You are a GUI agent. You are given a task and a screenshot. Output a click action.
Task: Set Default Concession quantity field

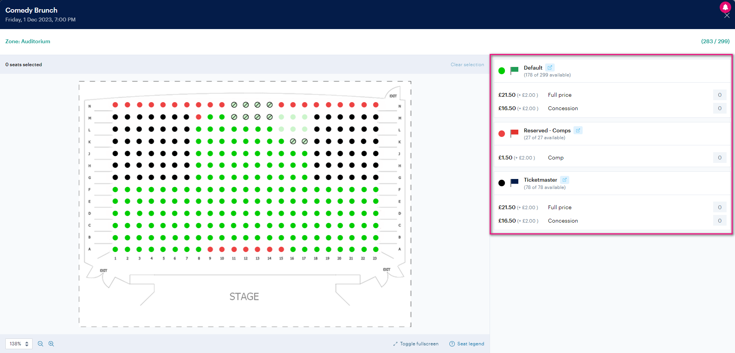click(719, 108)
